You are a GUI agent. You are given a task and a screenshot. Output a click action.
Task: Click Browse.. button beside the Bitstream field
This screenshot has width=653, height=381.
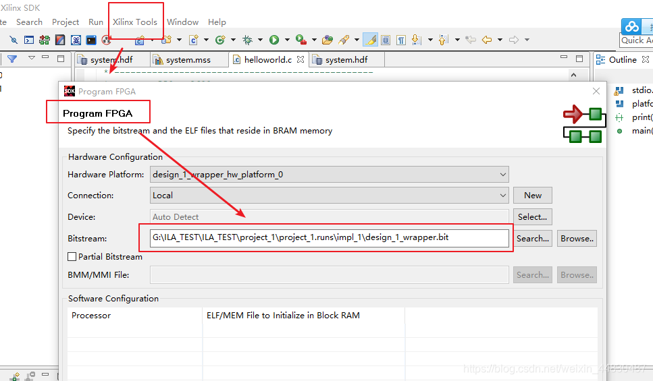click(x=577, y=238)
